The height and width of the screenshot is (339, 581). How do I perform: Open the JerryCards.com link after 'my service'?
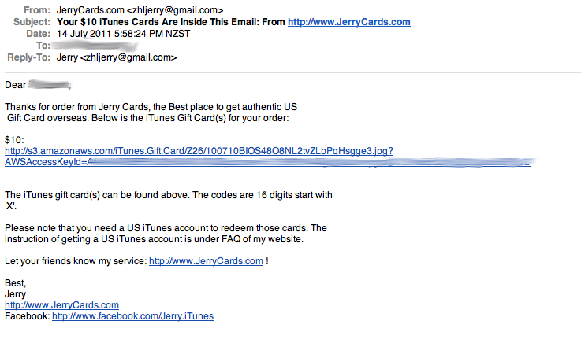coord(206,261)
